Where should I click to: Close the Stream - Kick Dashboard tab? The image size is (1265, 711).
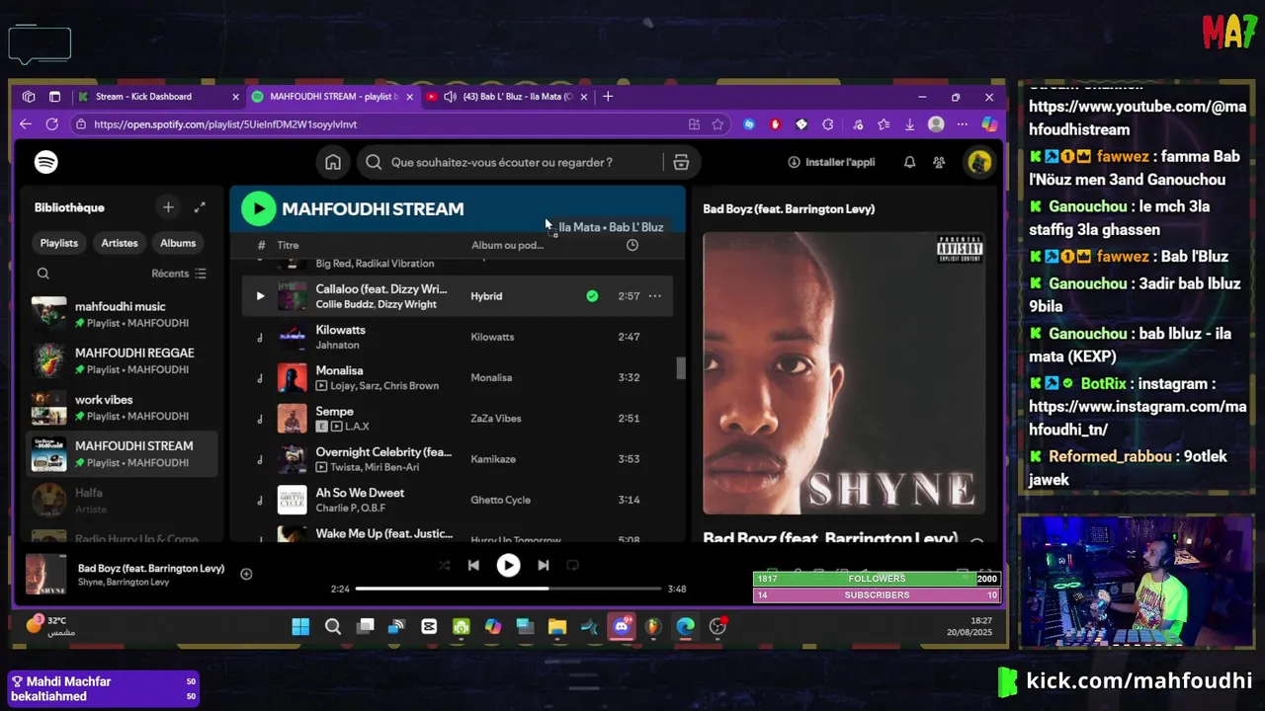coord(235,97)
